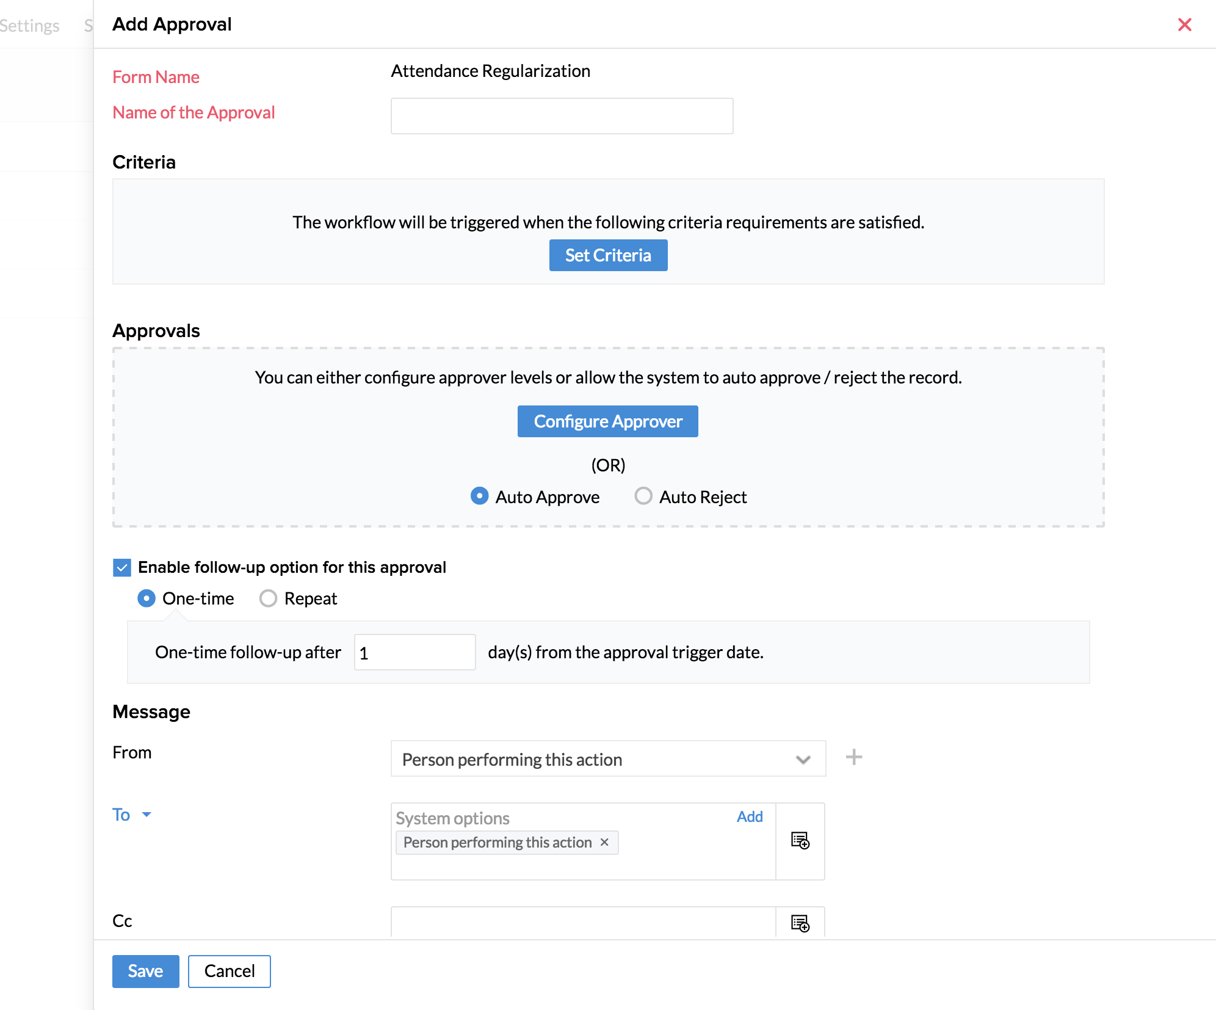Focus the Name of the Approval field
This screenshot has width=1216, height=1010.
(x=562, y=116)
